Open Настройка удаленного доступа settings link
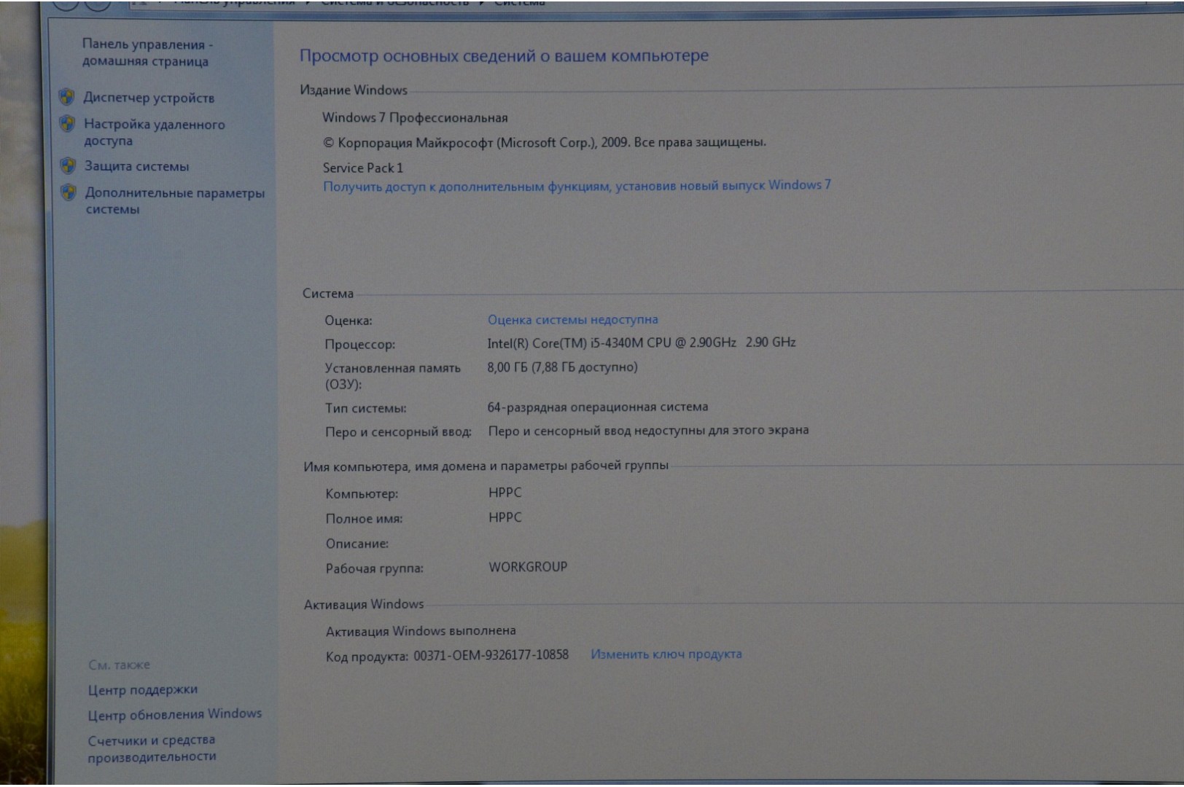The height and width of the screenshot is (787, 1184). (x=154, y=132)
